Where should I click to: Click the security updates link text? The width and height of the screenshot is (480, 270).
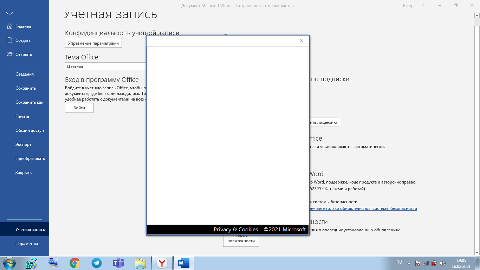click(x=363, y=208)
